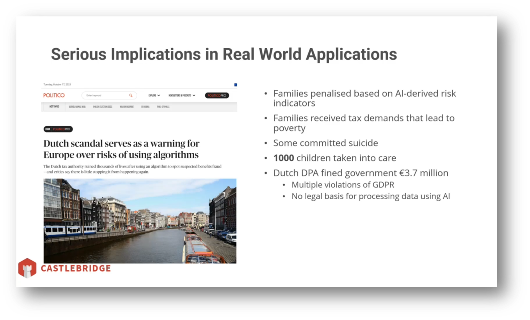Image resolution: width=530 pixels, height=320 pixels.
Task: Click the red search magnifier icon
Action: click(131, 95)
